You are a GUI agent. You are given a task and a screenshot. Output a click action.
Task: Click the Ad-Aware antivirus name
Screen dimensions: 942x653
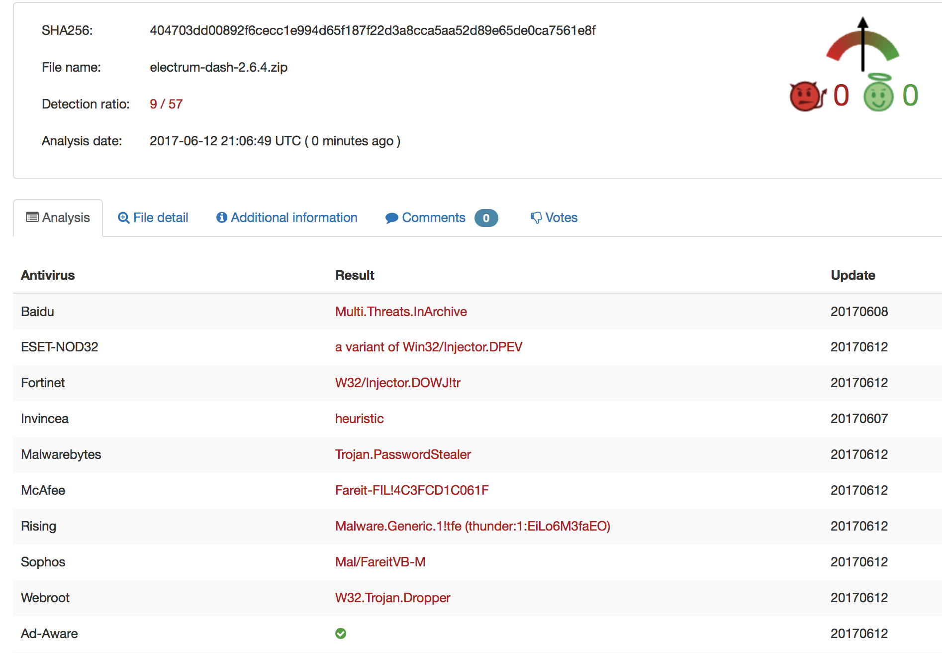coord(49,634)
